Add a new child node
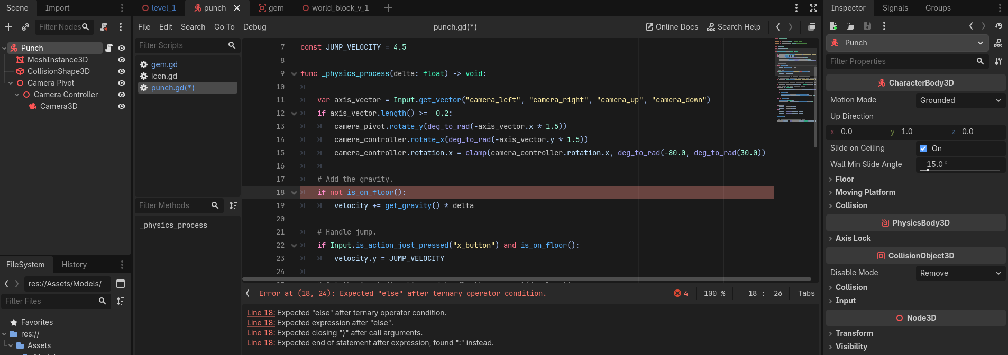The width and height of the screenshot is (1008, 355). (8, 27)
